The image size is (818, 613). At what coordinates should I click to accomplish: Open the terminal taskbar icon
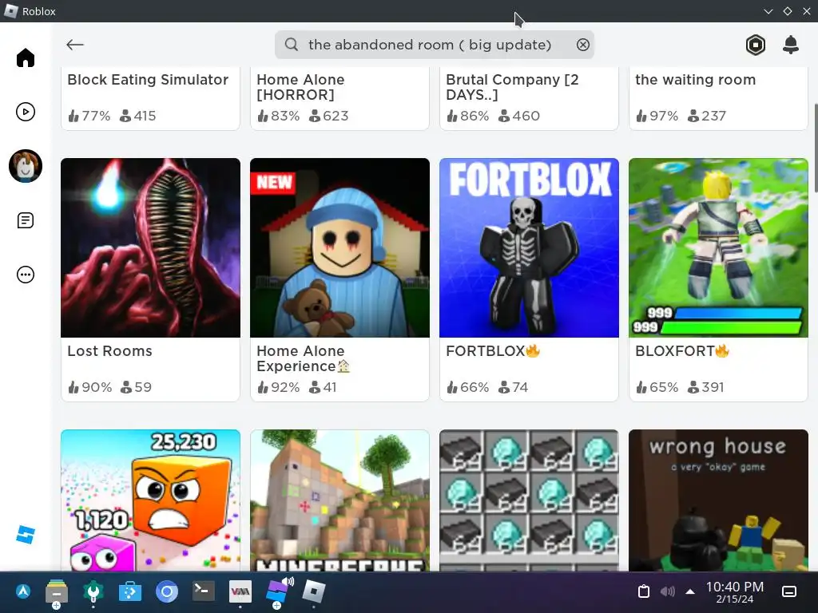[x=204, y=591]
